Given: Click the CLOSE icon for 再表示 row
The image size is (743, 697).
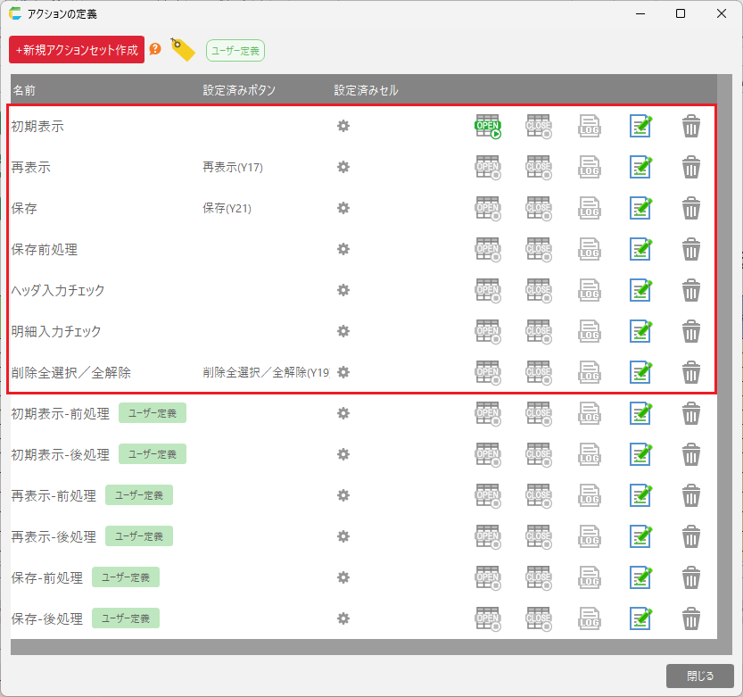Looking at the screenshot, I should 538,167.
